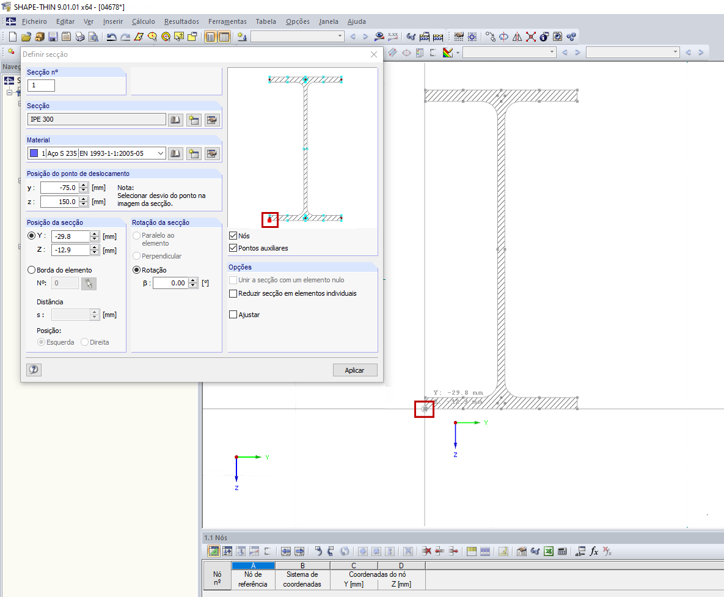724x597 pixels.
Task: Click the Z [mm] column header
Action: pyautogui.click(x=401, y=584)
